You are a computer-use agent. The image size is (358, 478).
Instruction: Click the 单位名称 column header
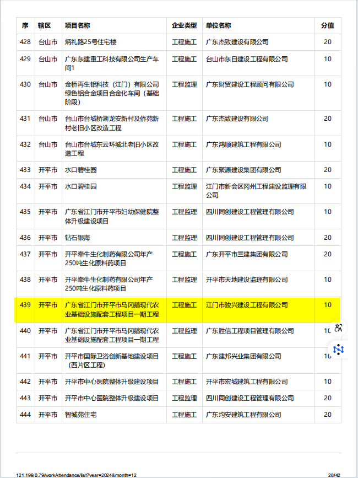tap(218, 25)
